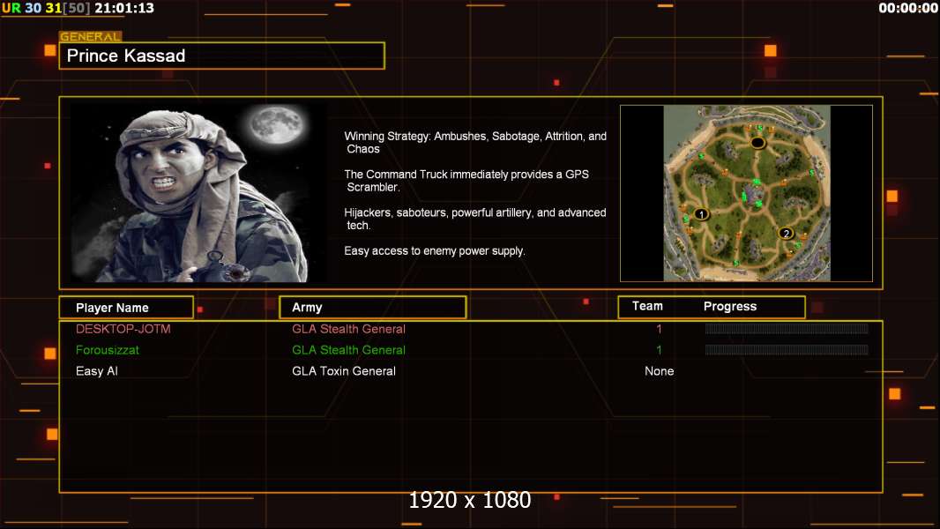Select player DESKTOP-JOTM

(123, 329)
